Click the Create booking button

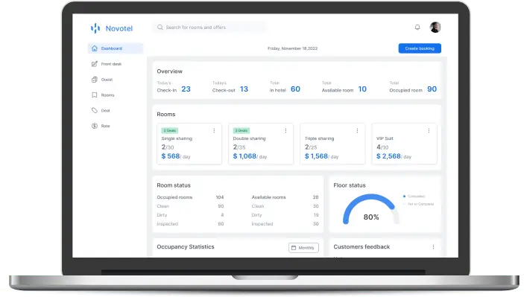point(420,48)
